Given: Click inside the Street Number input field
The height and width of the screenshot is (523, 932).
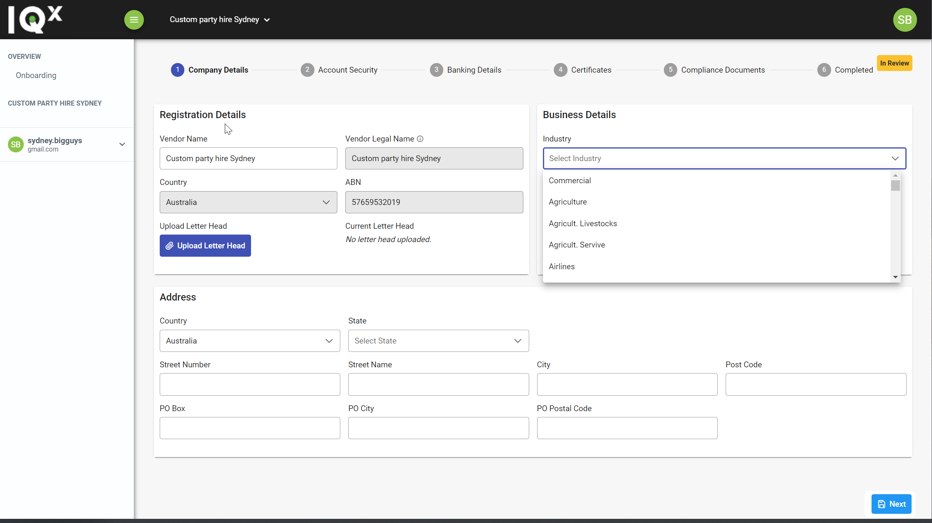Looking at the screenshot, I should point(249,384).
